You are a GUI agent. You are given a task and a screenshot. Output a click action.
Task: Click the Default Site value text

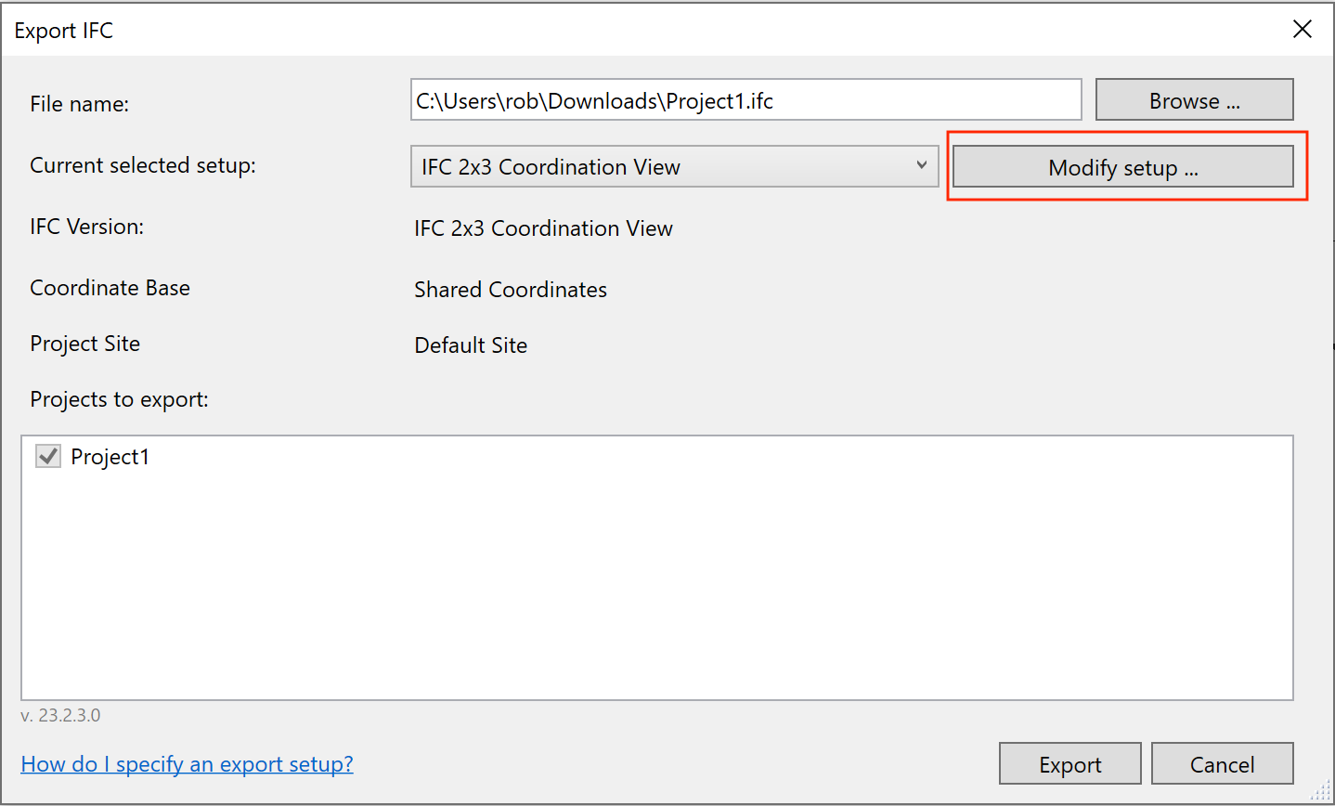[x=471, y=345]
